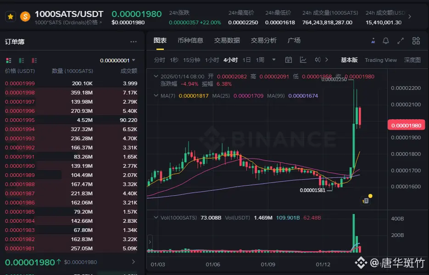Select the 分时 interval
Image resolution: width=429 pixels, height=275 pixels.
coord(160,60)
